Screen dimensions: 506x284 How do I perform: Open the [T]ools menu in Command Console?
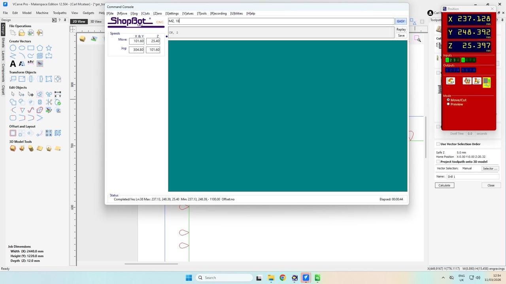coord(202,13)
